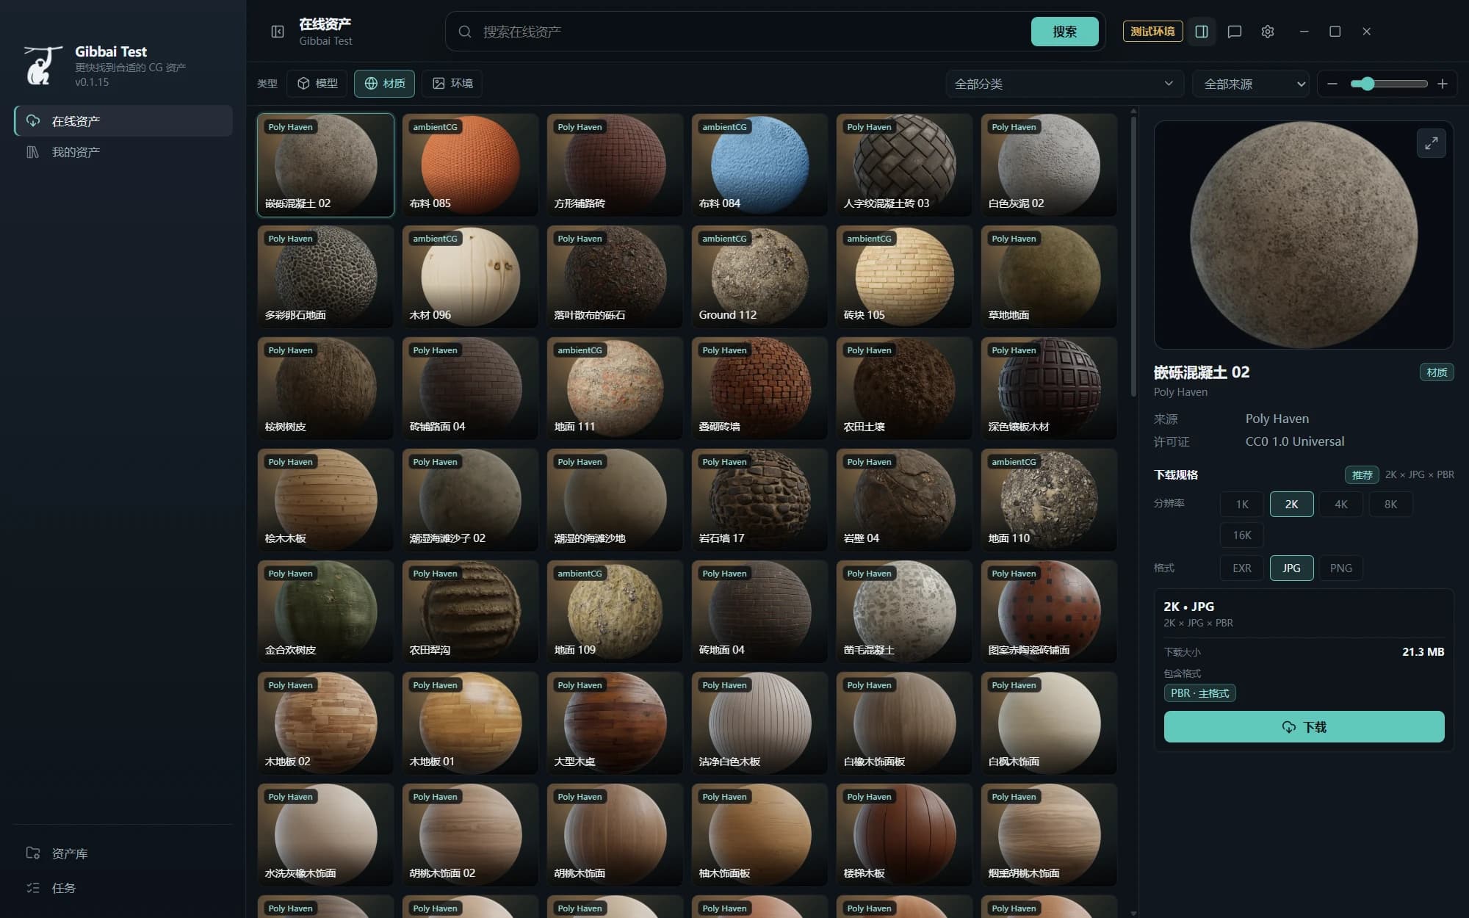Image resolution: width=1469 pixels, height=918 pixels.
Task: Choose 1K resolution
Action: 1242,505
